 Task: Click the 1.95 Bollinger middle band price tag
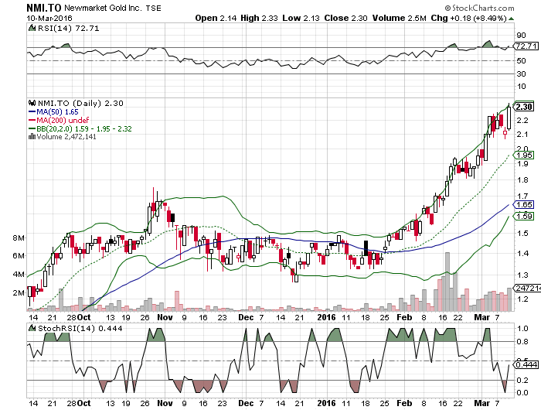(524, 155)
